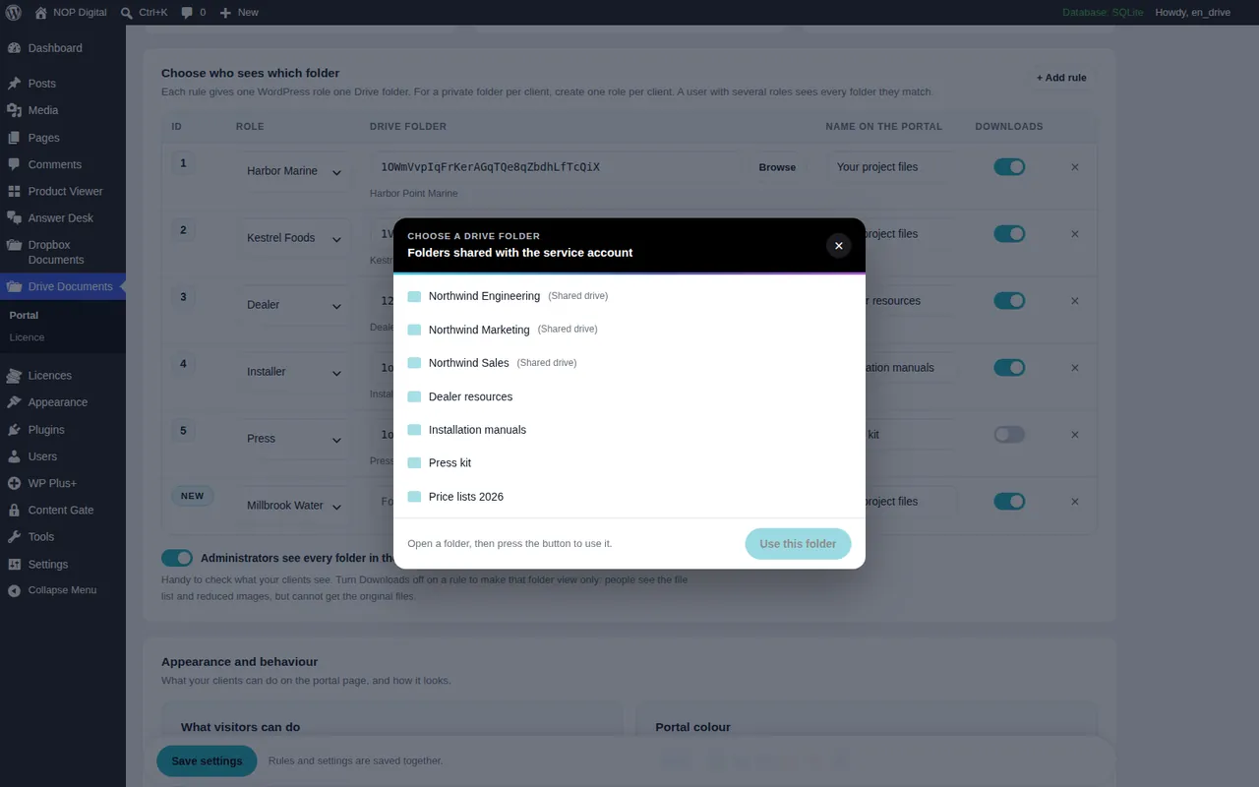Open the Howdy, en_drive account menu
The image size is (1259, 787).
[1192, 13]
